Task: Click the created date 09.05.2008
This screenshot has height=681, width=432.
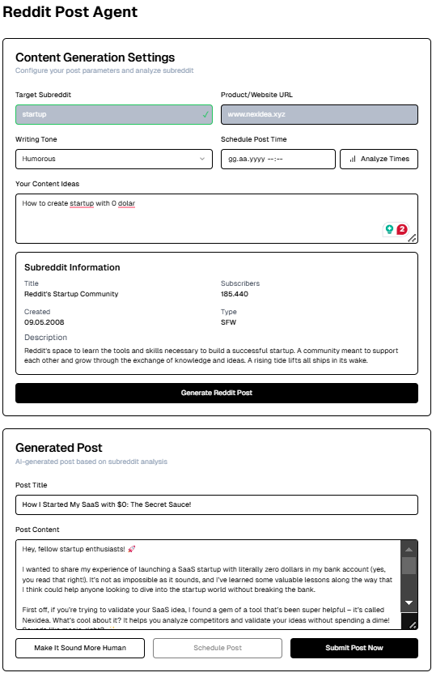Action: (44, 322)
